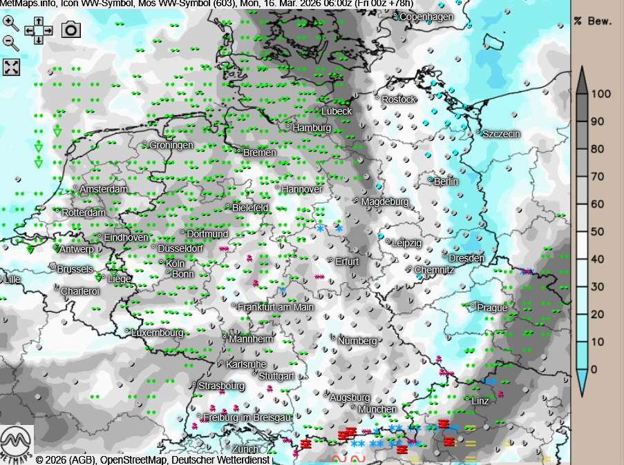Pan the map down with arrow button
This screenshot has height=465, width=624.
(x=39, y=39)
